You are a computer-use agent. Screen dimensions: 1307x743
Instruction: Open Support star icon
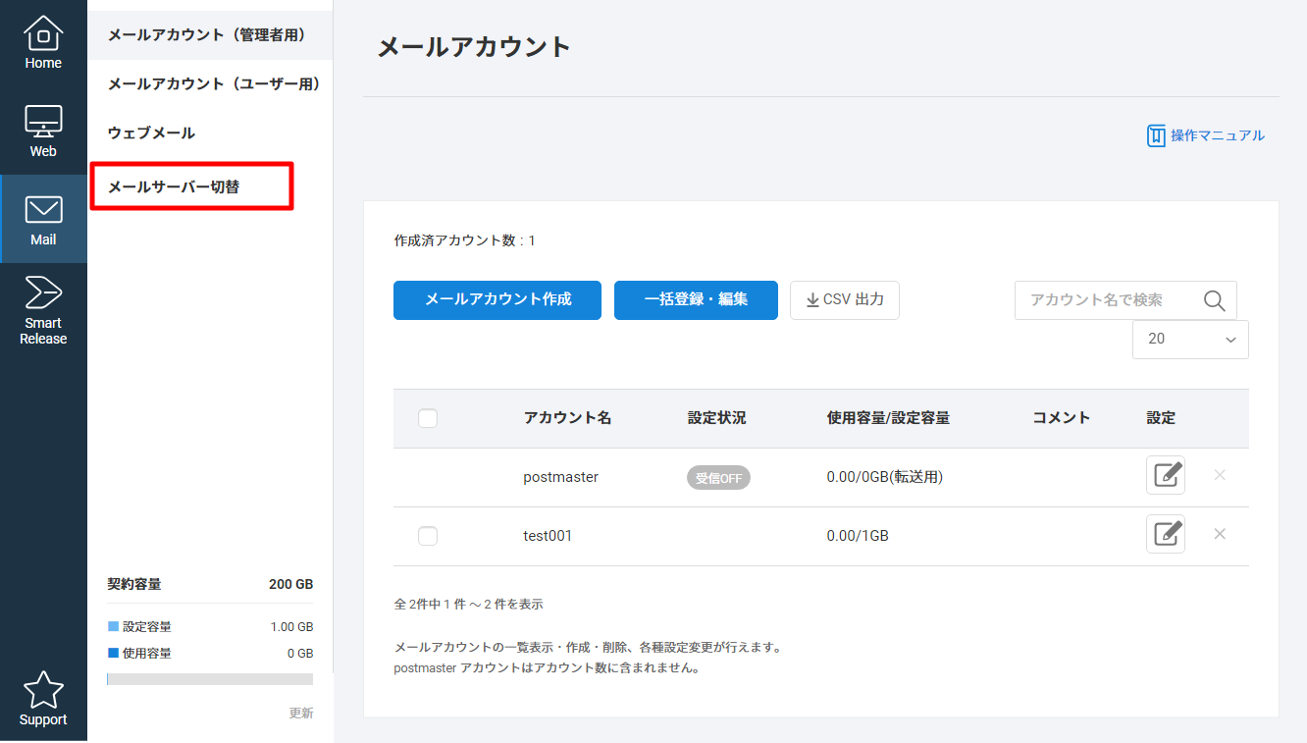[x=43, y=699]
